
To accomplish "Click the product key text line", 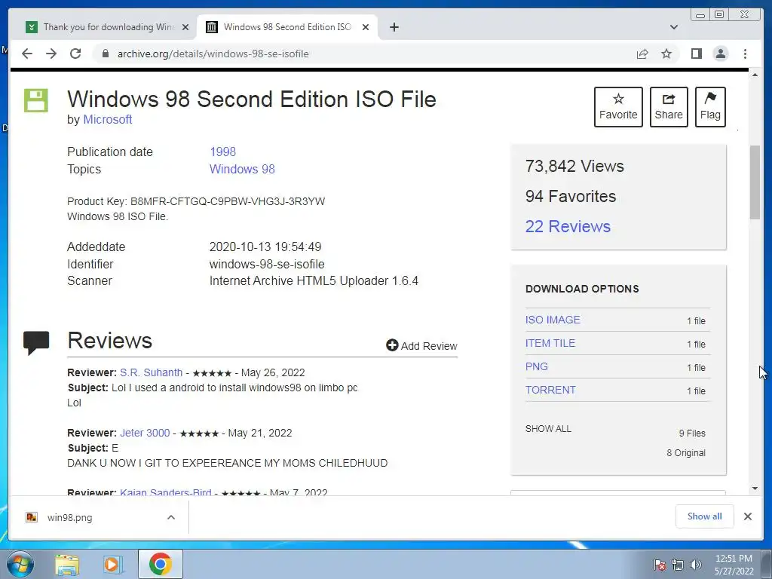I will (196, 201).
